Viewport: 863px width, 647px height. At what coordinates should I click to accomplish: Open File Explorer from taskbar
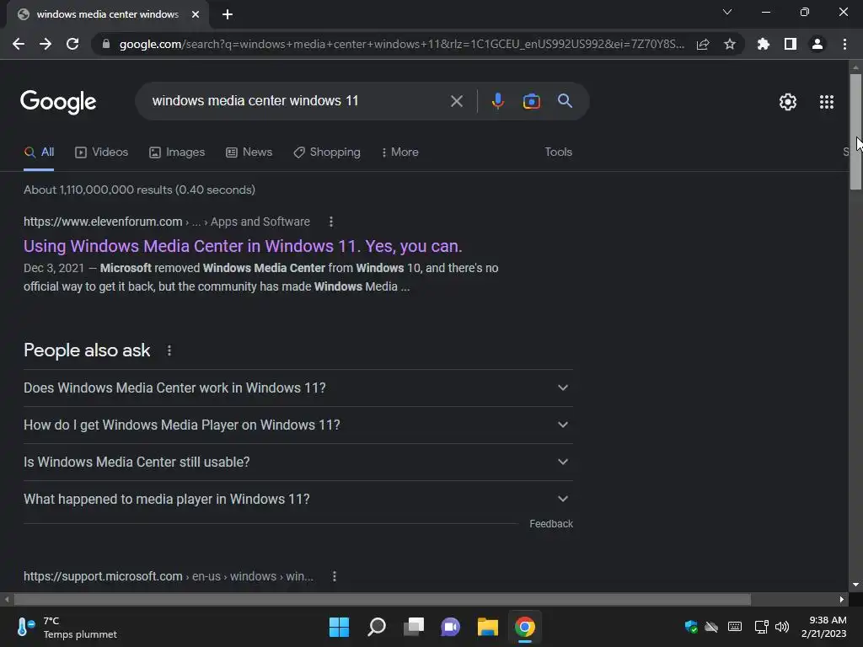pos(488,627)
